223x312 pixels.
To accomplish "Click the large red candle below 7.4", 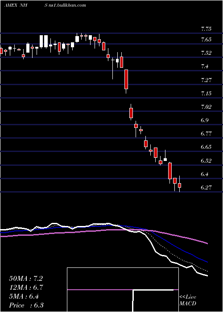I will (126, 79).
